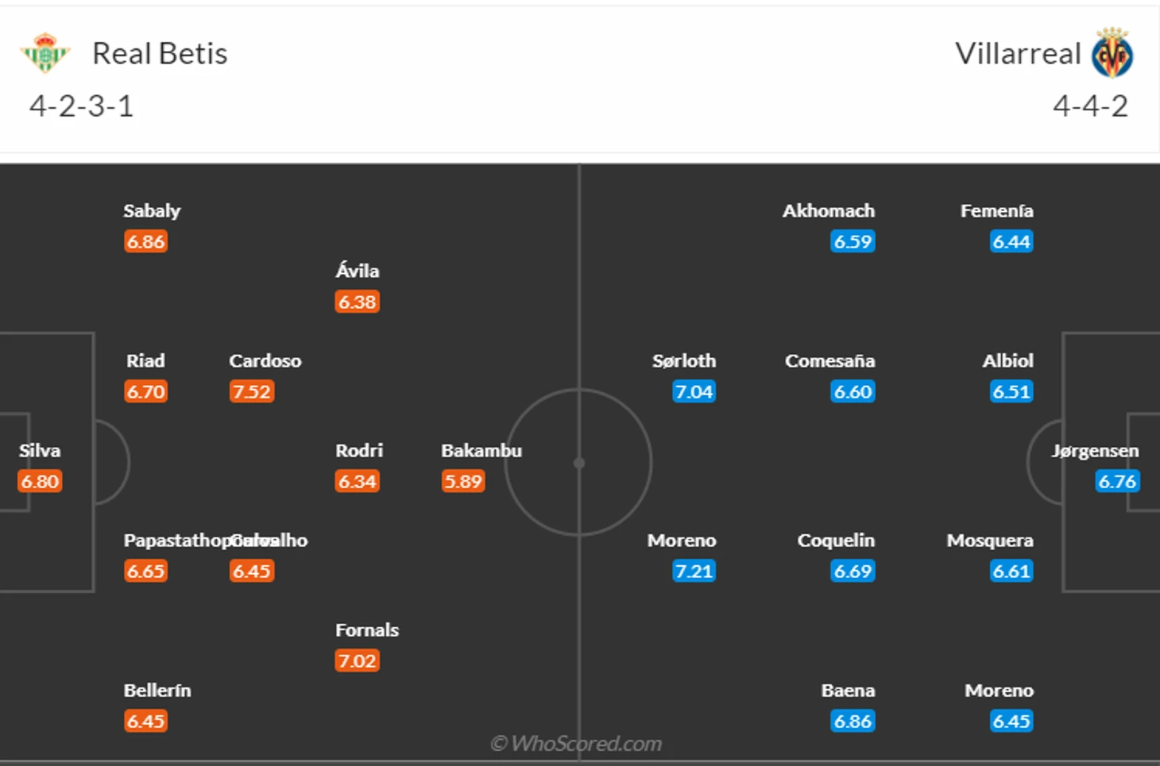The height and width of the screenshot is (766, 1160).
Task: Open the Real Betis team name link
Action: [x=160, y=53]
